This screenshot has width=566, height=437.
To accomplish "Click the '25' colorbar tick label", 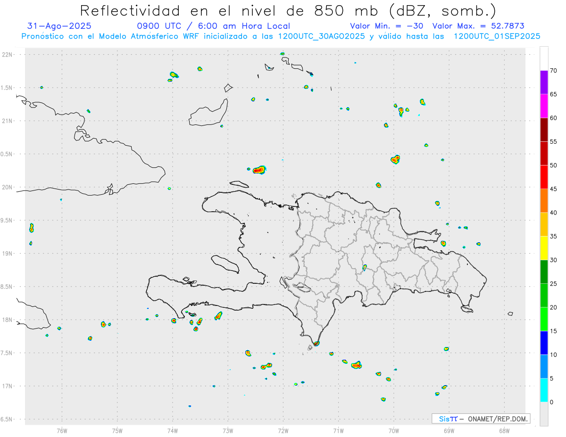I will pyautogui.click(x=553, y=284).
